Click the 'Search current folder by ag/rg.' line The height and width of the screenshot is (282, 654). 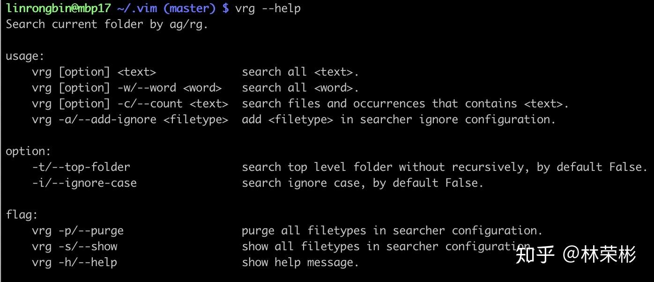point(107,24)
